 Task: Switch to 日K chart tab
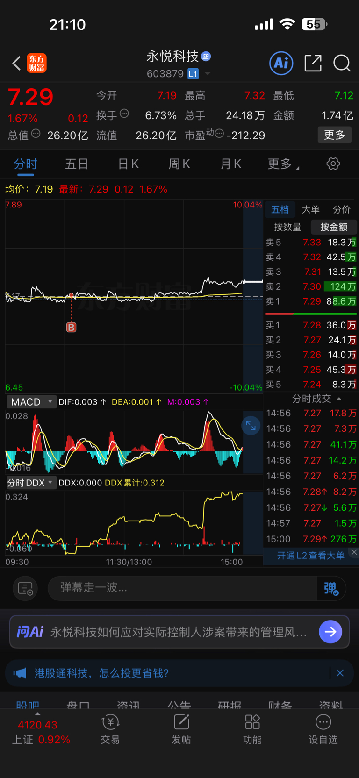[128, 164]
